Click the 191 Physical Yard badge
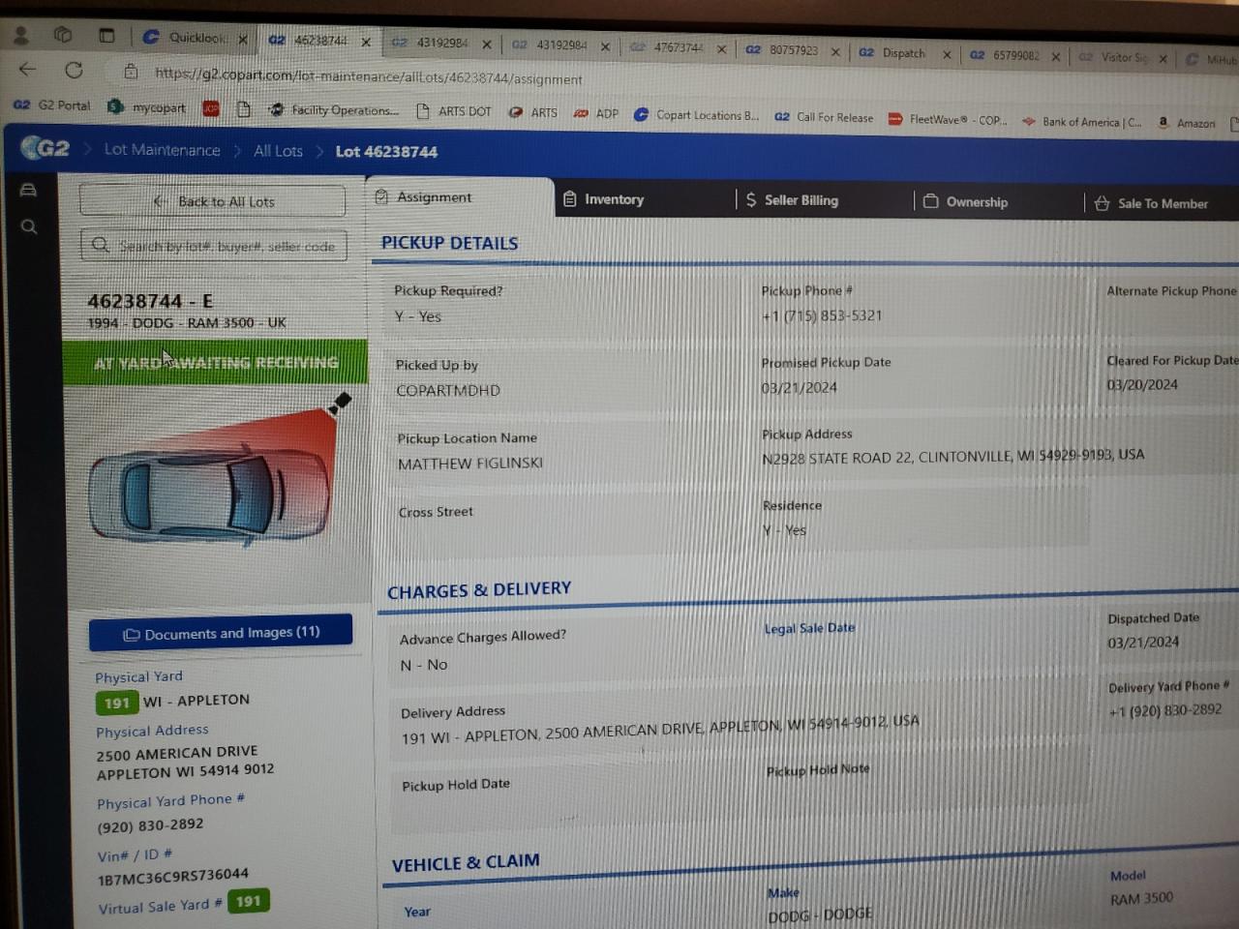The width and height of the screenshot is (1239, 929). 116,704
